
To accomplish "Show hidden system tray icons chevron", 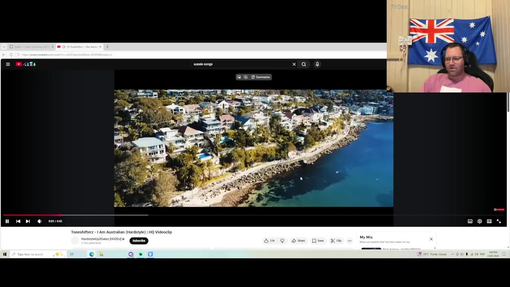I will [452, 254].
